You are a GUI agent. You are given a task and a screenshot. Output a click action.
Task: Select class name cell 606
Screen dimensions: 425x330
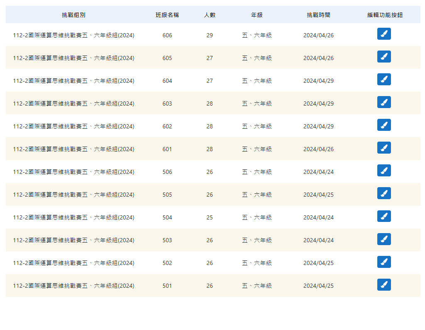pos(167,35)
